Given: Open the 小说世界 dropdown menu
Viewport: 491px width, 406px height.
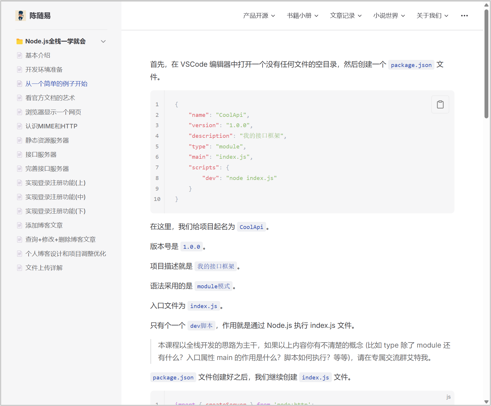Looking at the screenshot, I should point(389,16).
